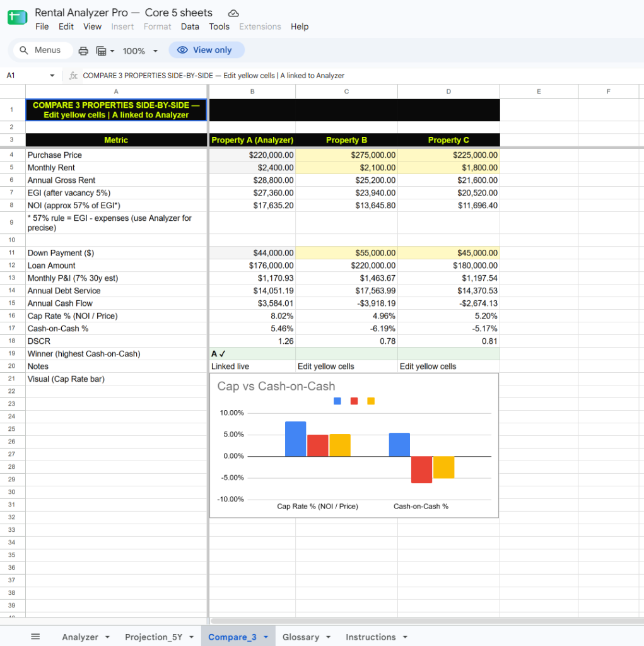Open the Menus search box
This screenshot has height=646, width=644.
(x=43, y=50)
